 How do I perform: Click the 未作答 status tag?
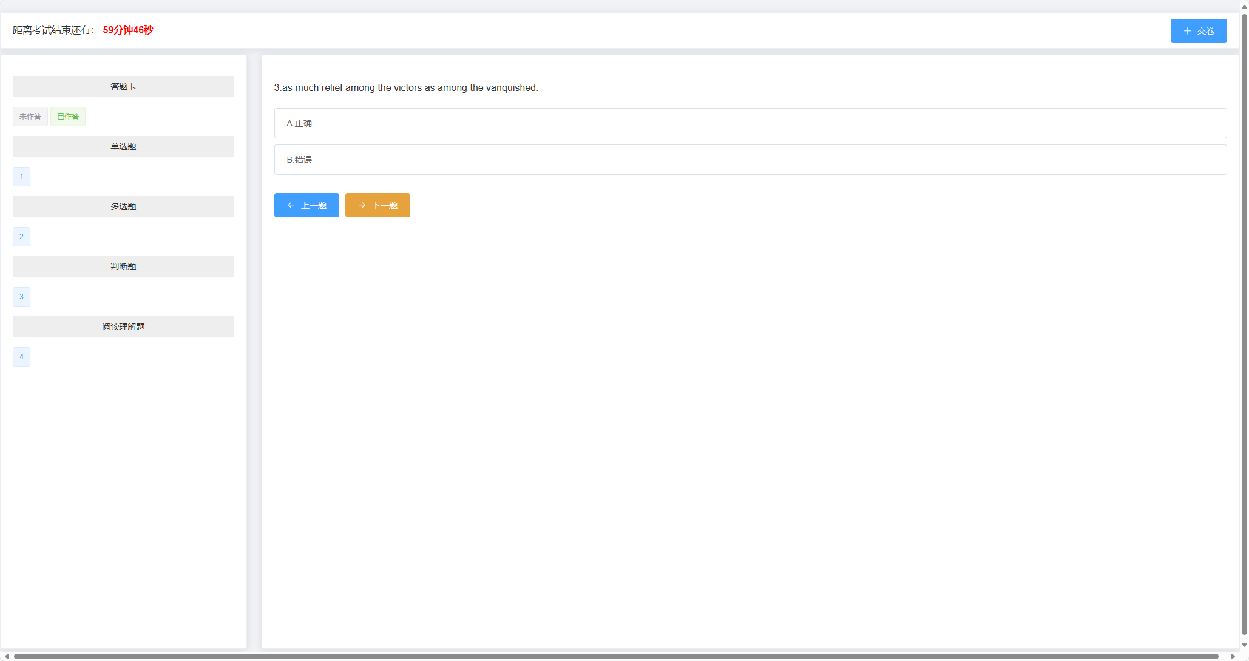[30, 117]
